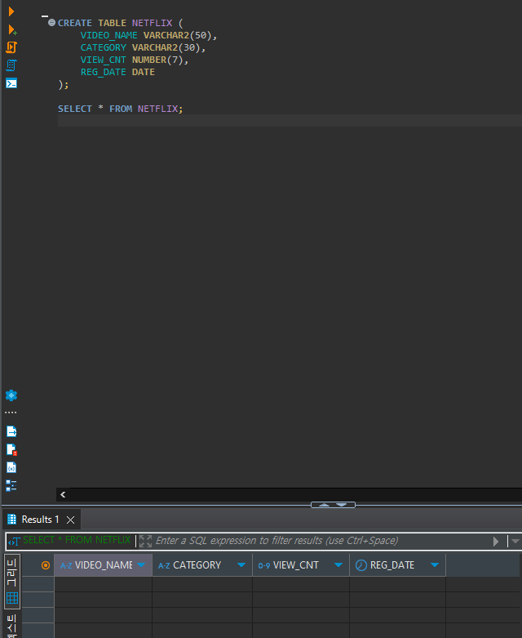Collapse the CREATE TABLE code block
522x638 pixels.
51,22
